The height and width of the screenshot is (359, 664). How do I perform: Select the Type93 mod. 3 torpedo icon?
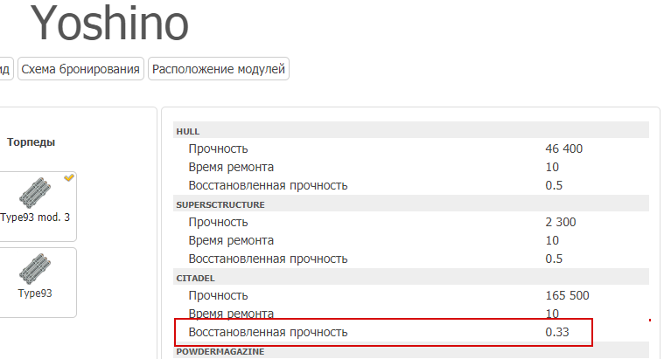pos(35,193)
